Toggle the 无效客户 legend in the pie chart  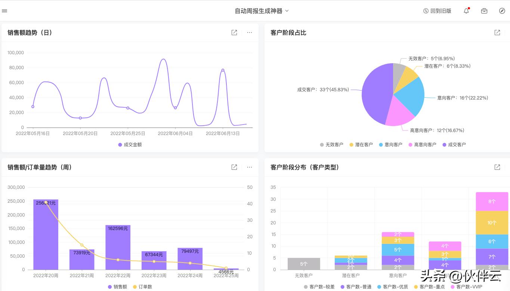pos(331,144)
